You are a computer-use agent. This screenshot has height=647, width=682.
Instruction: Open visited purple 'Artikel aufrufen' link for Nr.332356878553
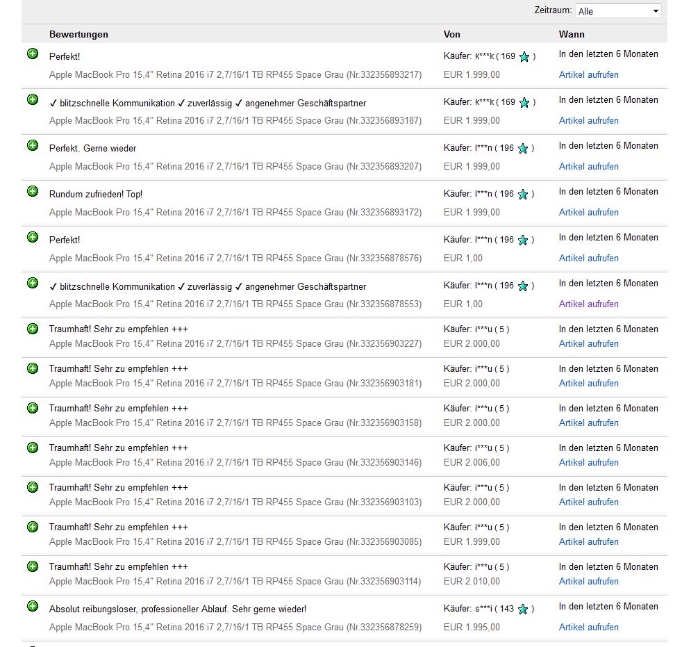(x=588, y=304)
